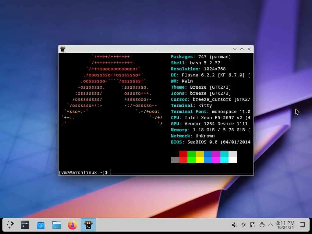Click the '[vm7@archlinux ~]$' prompt
Screen dimensions: 312x234
[83, 172]
